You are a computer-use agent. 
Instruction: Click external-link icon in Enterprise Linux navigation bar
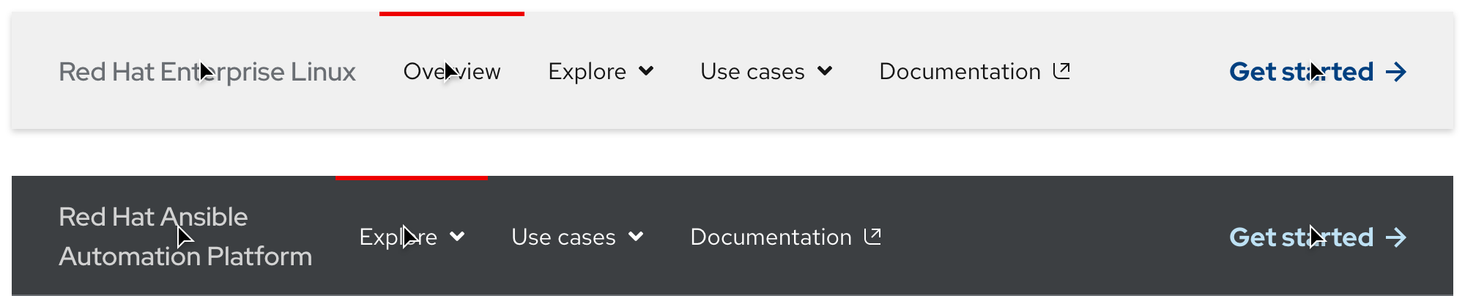pyautogui.click(x=1061, y=71)
